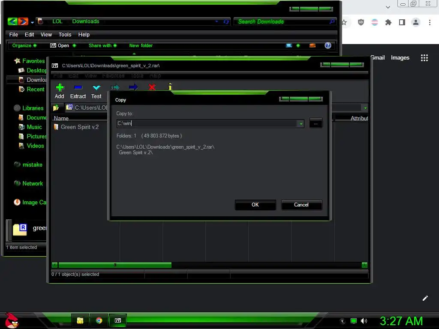Screen dimensions: 439x329
Task: Click the 7-Zip taskbar button
Action: pyautogui.click(x=118, y=320)
